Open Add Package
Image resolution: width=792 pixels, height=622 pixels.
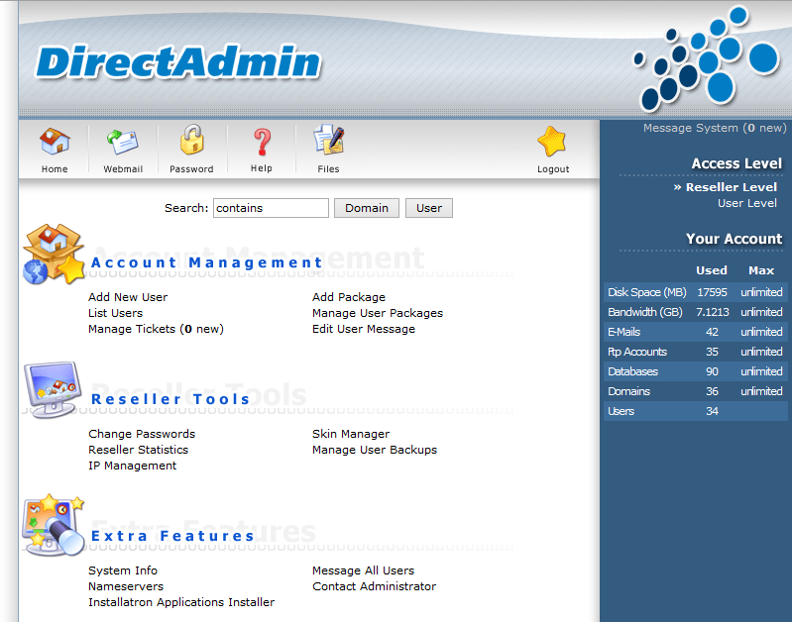(x=349, y=297)
